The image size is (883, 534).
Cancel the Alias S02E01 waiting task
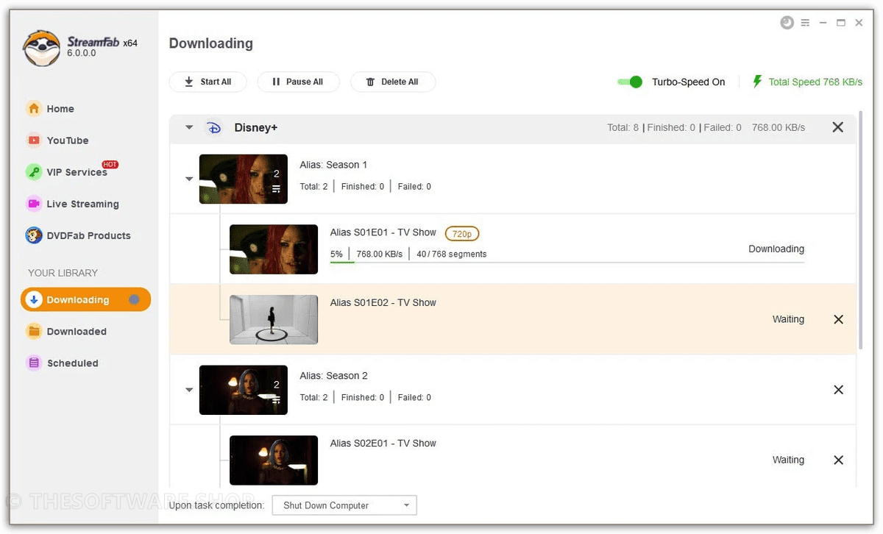(x=838, y=460)
